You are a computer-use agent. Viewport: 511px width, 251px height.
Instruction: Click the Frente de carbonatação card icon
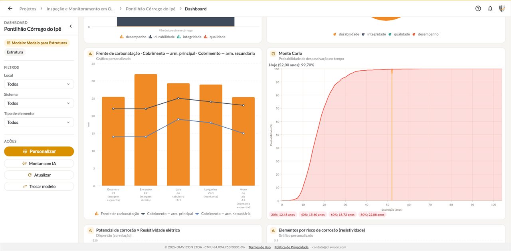(x=91, y=53)
